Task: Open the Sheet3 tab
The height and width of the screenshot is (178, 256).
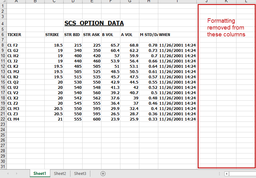Action: (80, 173)
